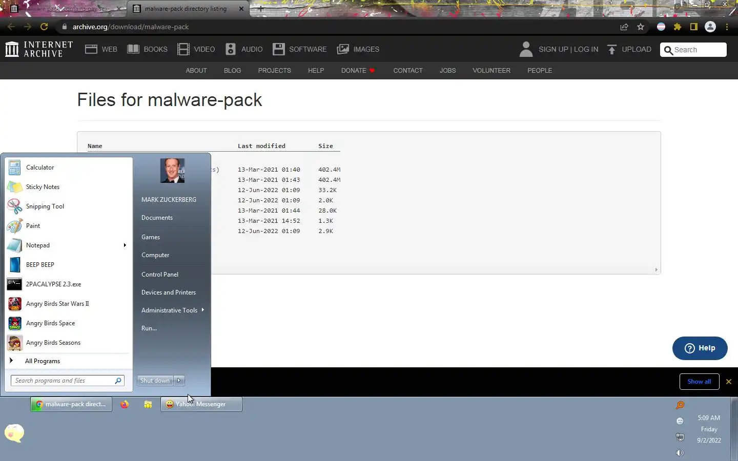Open the Snipping Tool
Screen dimensions: 738x461
click(x=69, y=206)
